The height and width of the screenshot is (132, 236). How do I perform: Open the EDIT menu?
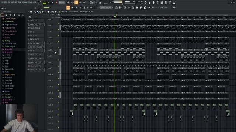pyautogui.click(x=6, y=3)
